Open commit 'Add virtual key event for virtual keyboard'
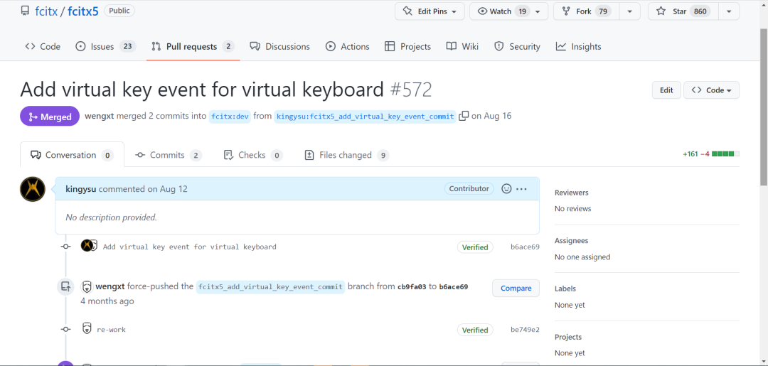768x366 pixels. [x=190, y=247]
